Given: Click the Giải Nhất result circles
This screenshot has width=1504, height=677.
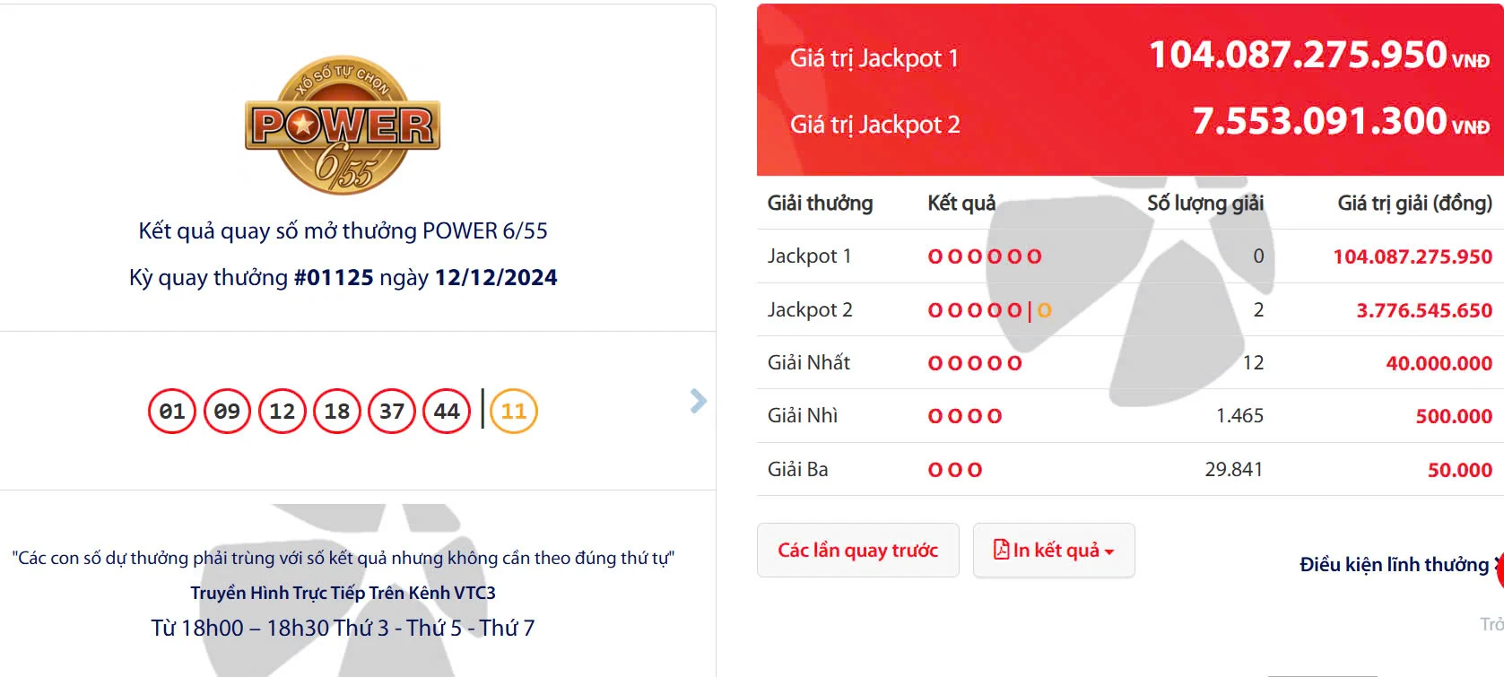Looking at the screenshot, I should pos(974,362).
